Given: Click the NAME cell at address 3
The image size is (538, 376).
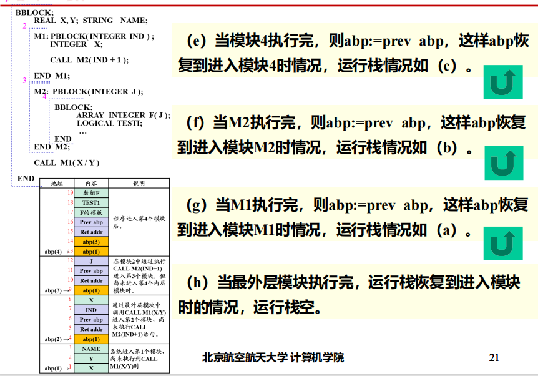Looking at the screenshot, I should [x=90, y=349].
